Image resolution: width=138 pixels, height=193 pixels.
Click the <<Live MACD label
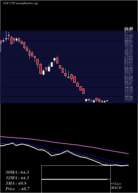[116, 186]
